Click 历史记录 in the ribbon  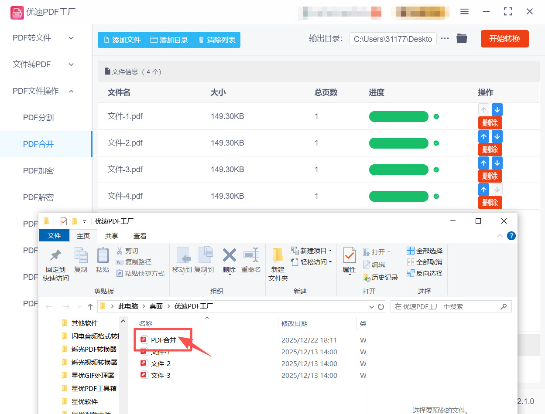pyautogui.click(x=380, y=277)
